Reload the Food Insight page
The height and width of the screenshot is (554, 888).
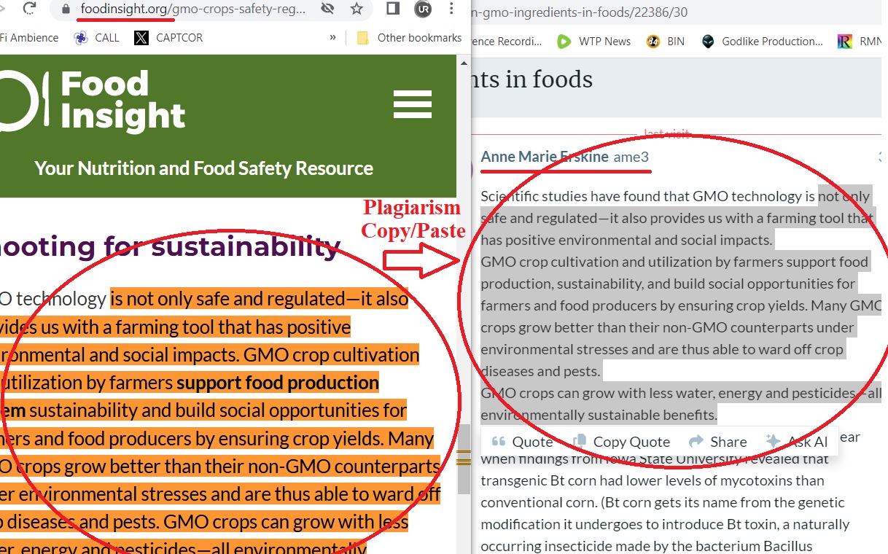point(30,9)
